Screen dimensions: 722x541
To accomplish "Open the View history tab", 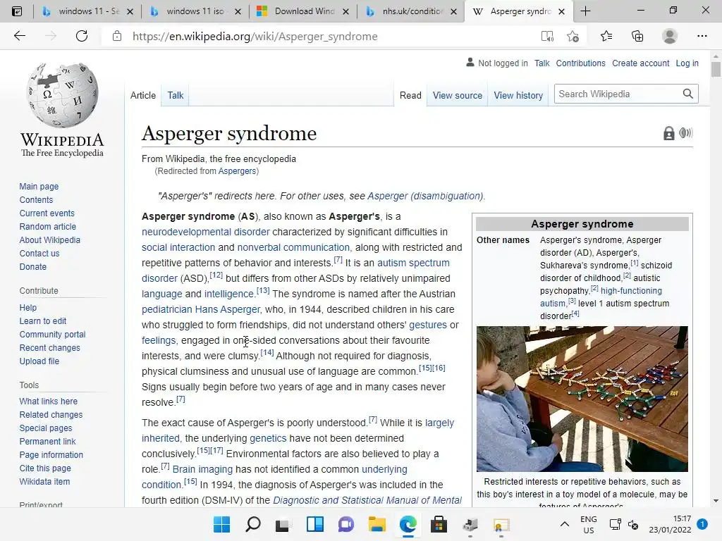I will [x=518, y=95].
